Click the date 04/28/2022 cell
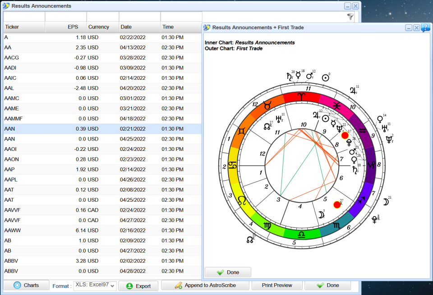Image resolution: width=433 pixels, height=295 pixels. tap(133, 271)
